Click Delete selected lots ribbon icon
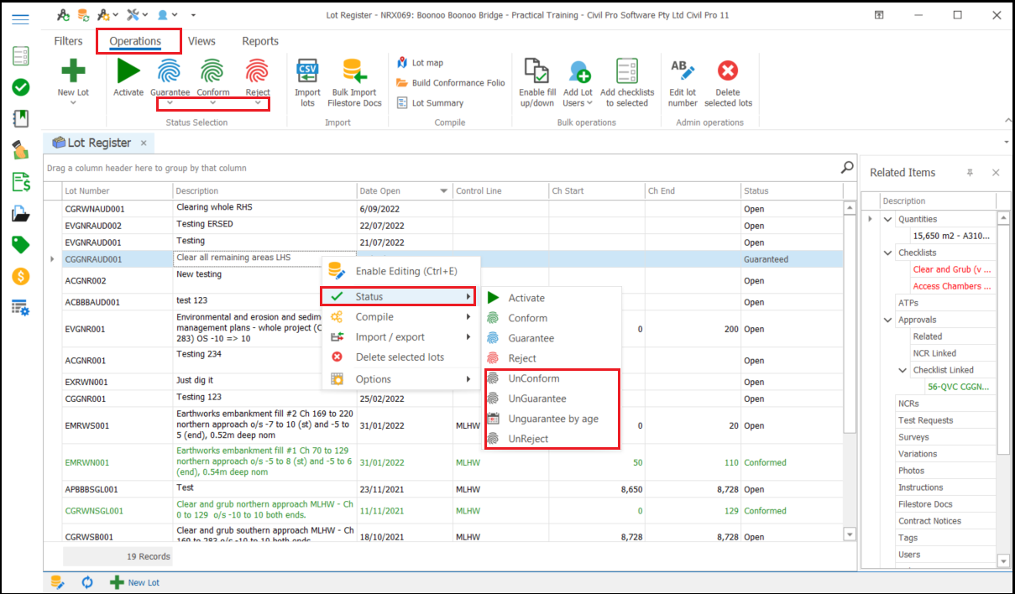 pos(727,70)
